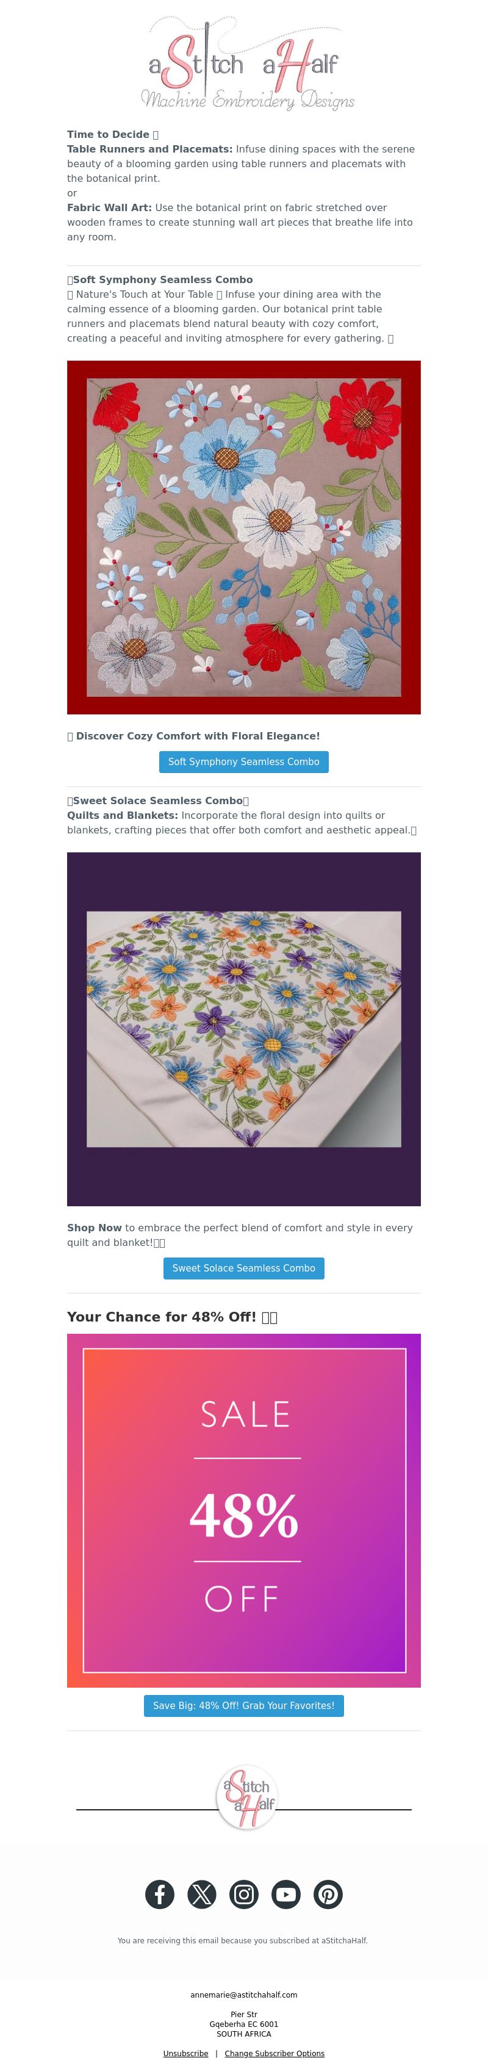The height and width of the screenshot is (2069, 488).
Task: Open the Pinterest social icon
Action: 328,1894
